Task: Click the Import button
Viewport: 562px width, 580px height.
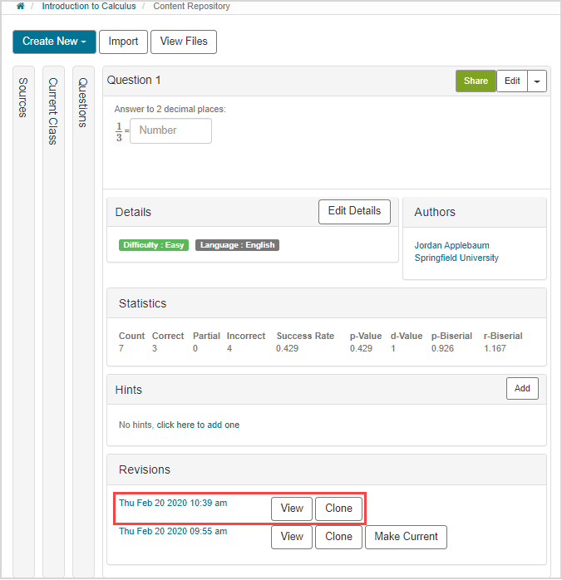Action: pos(123,42)
